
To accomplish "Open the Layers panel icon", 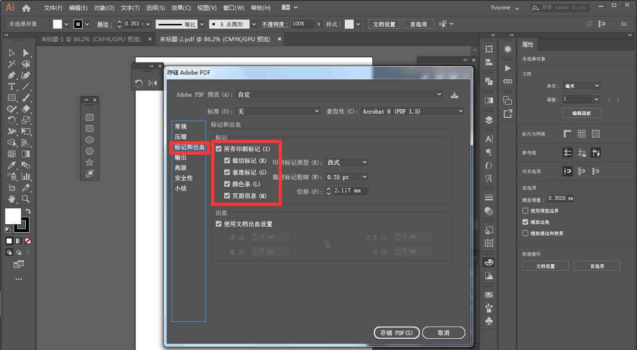I will click(489, 120).
